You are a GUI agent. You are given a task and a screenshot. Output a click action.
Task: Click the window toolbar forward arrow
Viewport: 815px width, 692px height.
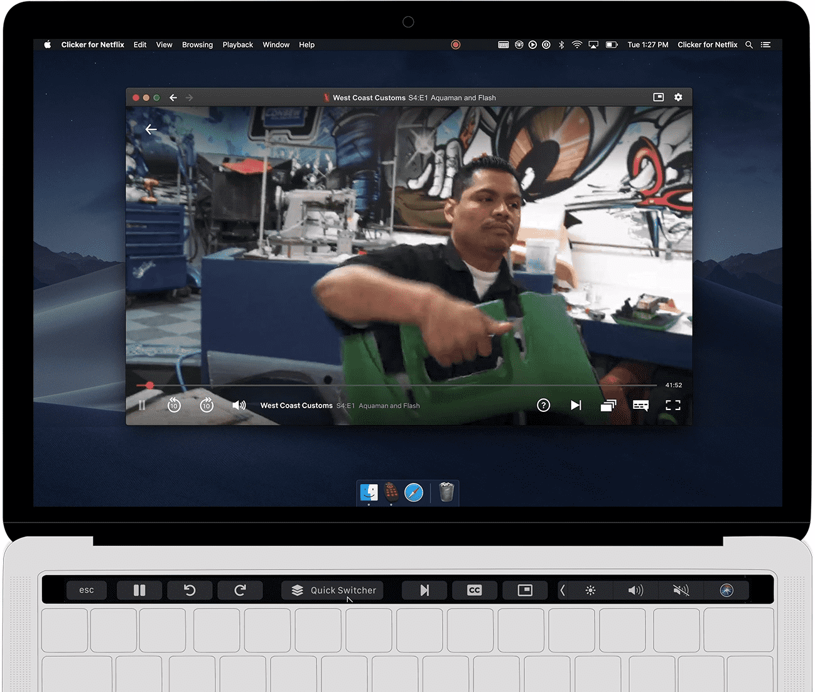point(189,97)
